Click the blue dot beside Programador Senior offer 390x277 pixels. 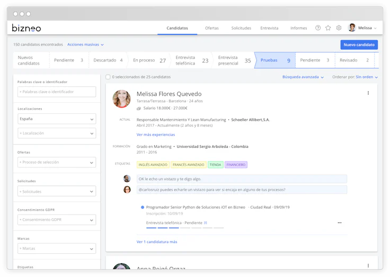(x=143, y=207)
